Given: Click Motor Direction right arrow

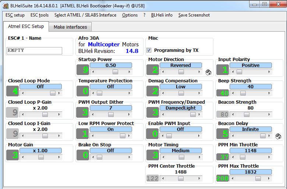Looking at the screenshot, I should click(199, 72).
